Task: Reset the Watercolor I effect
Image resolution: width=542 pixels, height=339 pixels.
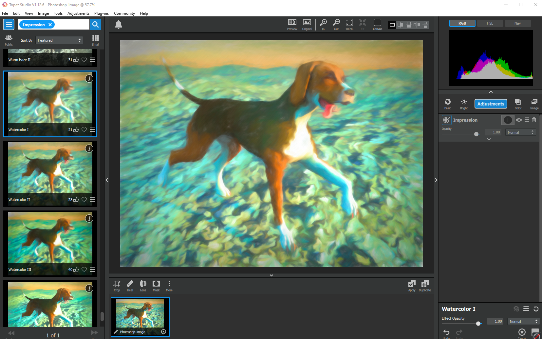Action: click(x=536, y=309)
